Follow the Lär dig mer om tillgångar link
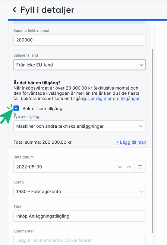Image resolution: width=167 pixels, height=245 pixels. pyautogui.click(x=114, y=99)
